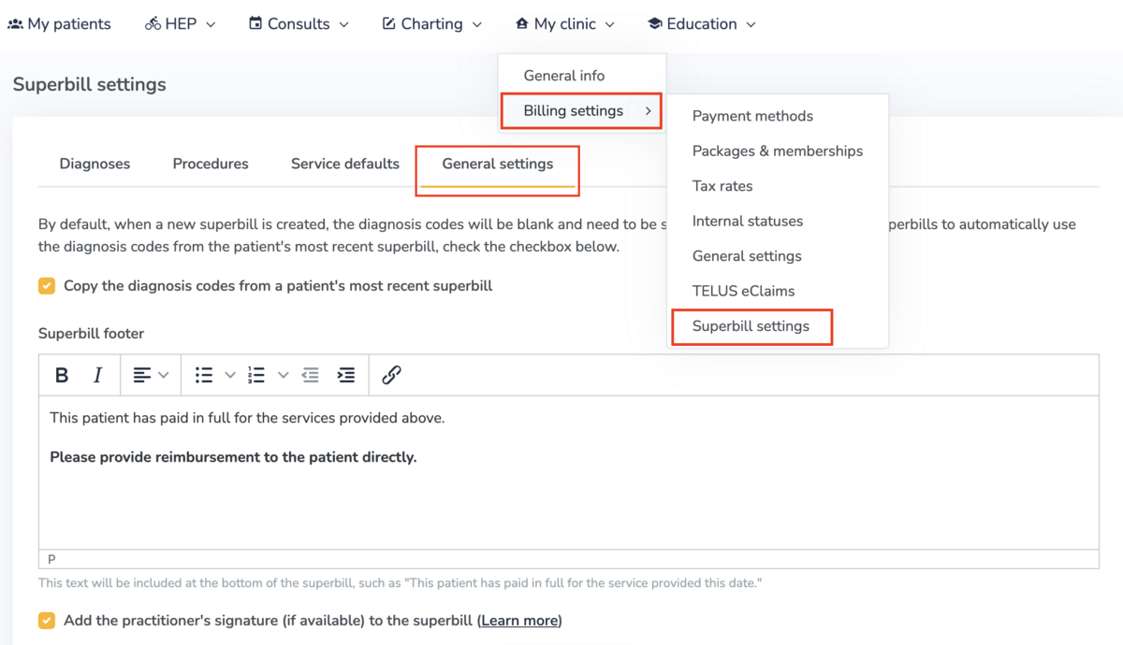Viewport: 1123px width, 645px height.
Task: Click into the superbill footer text area
Action: [x=568, y=495]
